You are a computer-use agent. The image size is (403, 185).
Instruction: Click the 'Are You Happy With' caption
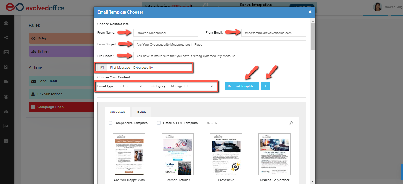point(129,180)
